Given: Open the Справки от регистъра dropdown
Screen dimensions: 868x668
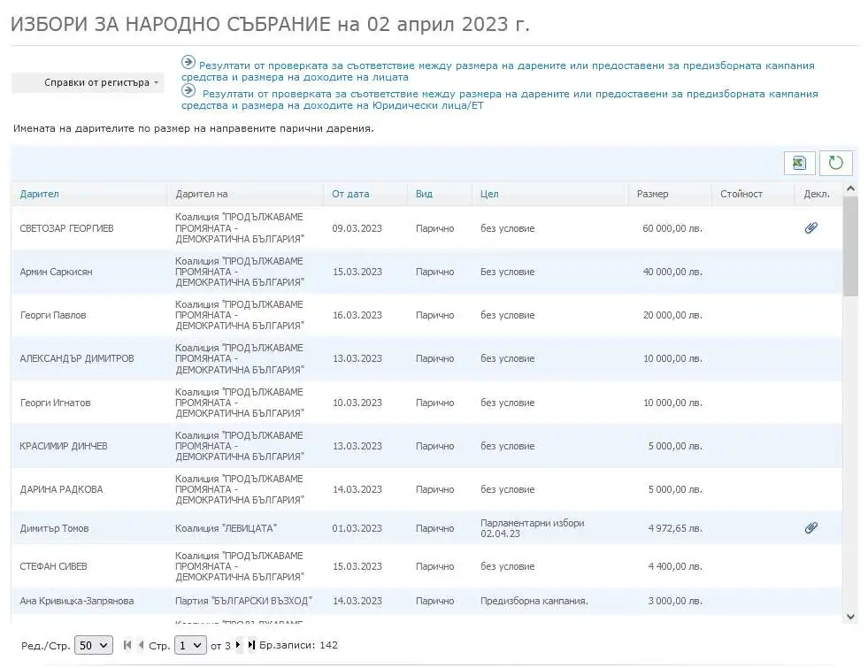Looking at the screenshot, I should (88, 83).
